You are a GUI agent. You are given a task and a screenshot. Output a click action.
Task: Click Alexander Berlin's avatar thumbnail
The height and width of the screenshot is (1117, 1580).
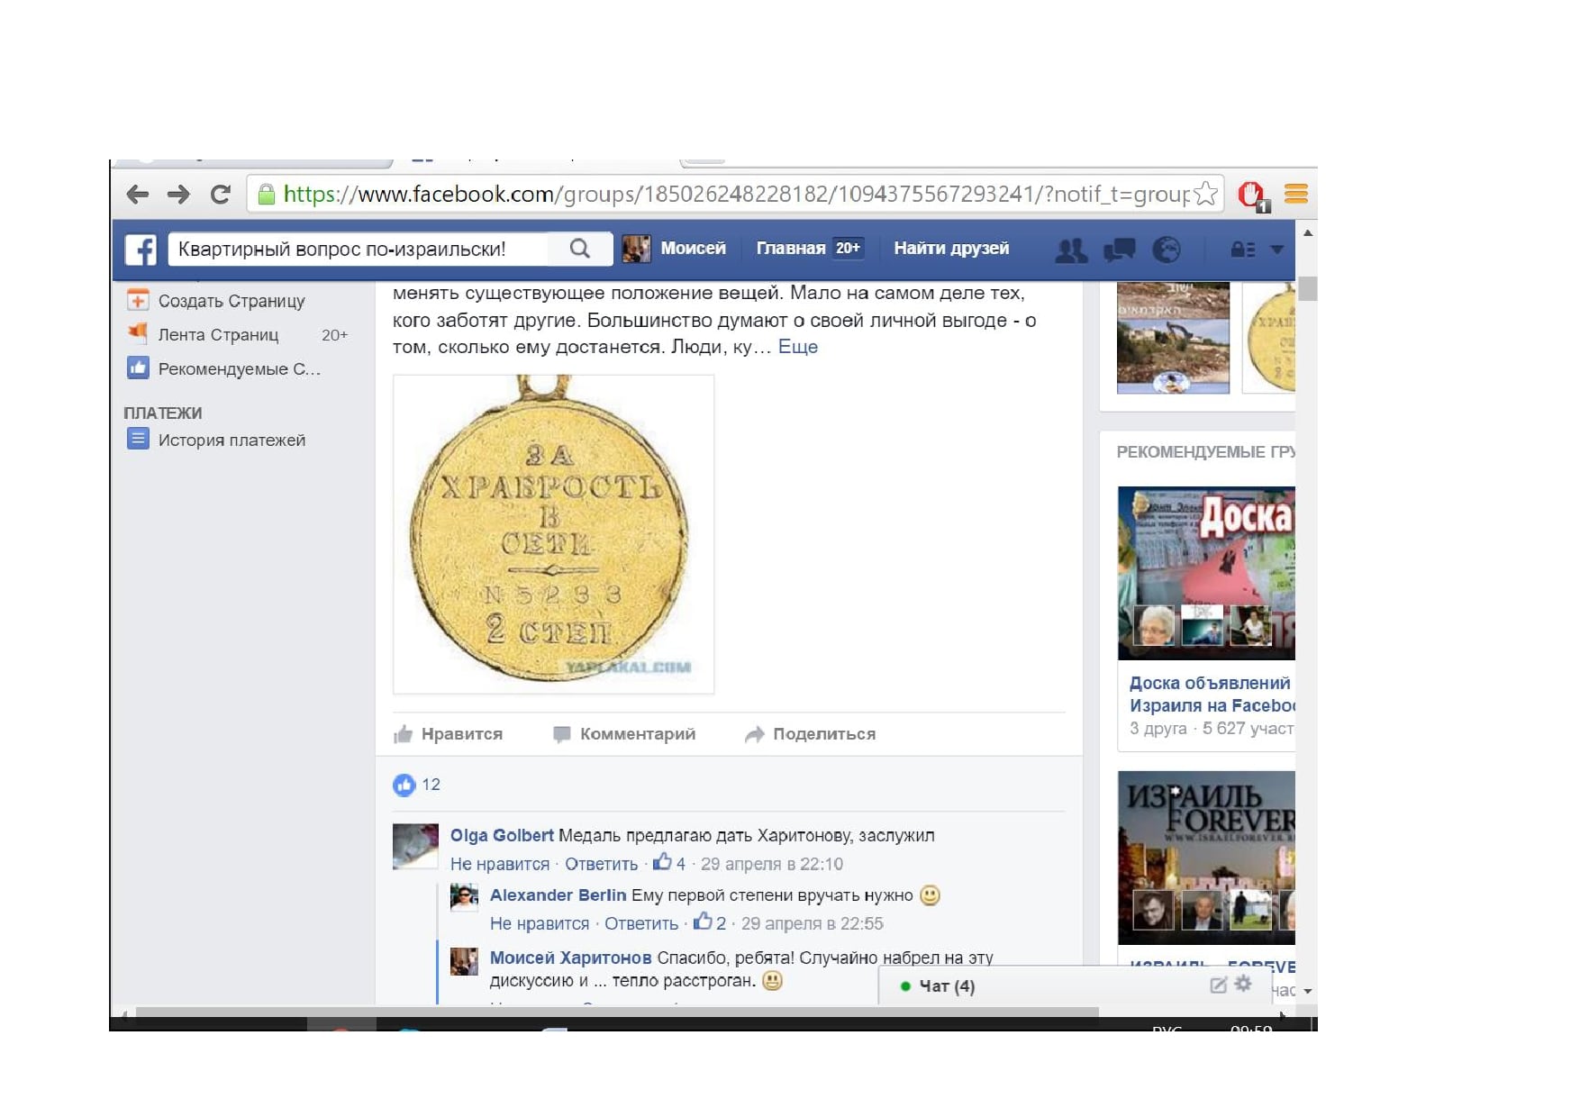[464, 898]
